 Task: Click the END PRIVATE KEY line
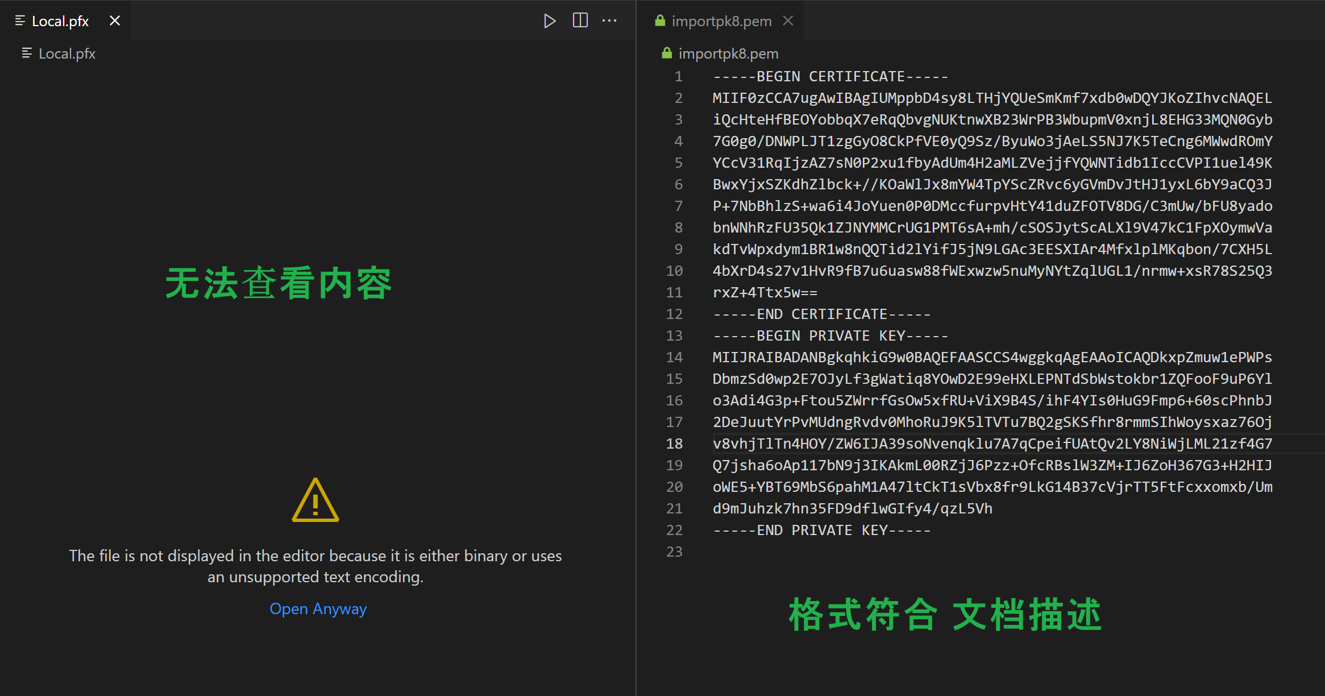[821, 530]
